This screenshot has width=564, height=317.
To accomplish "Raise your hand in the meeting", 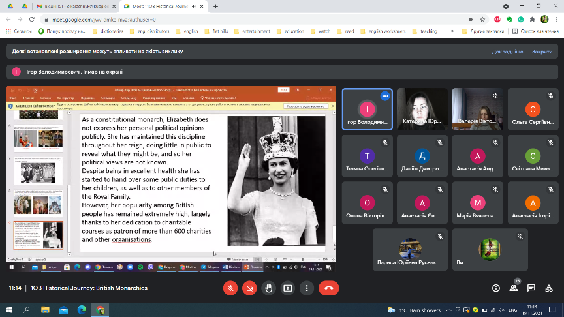I will tap(268, 288).
